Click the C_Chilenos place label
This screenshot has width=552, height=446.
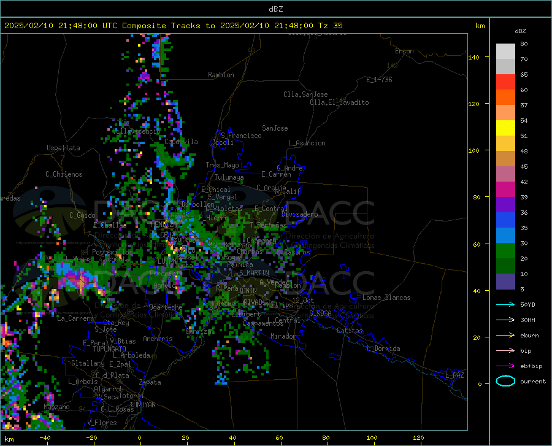64,174
